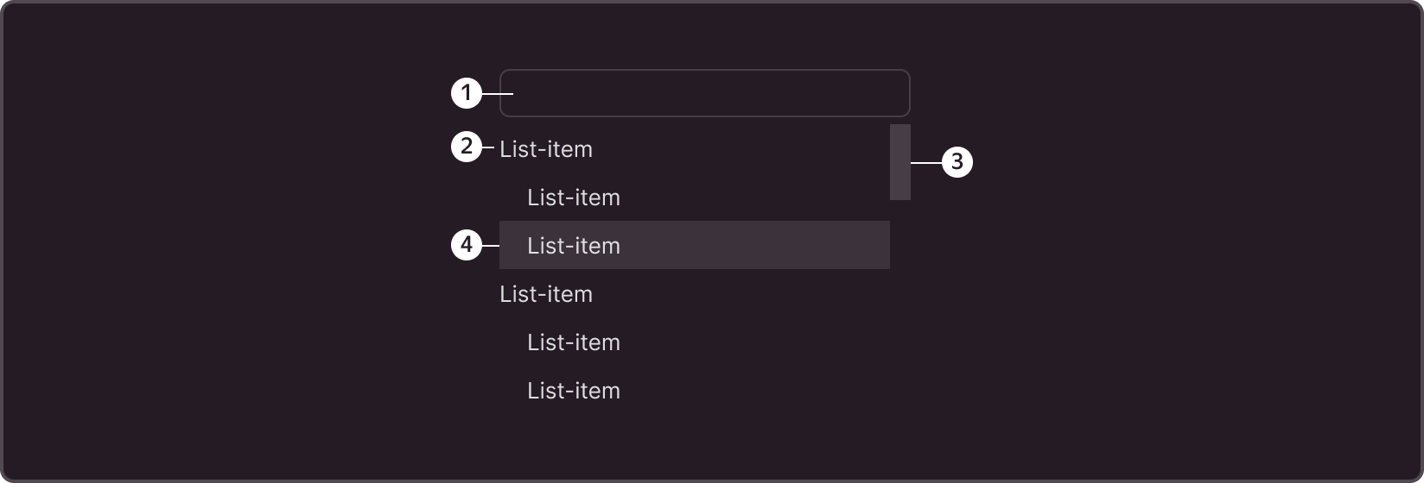Select the last List-item at the bottom
The height and width of the screenshot is (483, 1424).
(x=574, y=391)
